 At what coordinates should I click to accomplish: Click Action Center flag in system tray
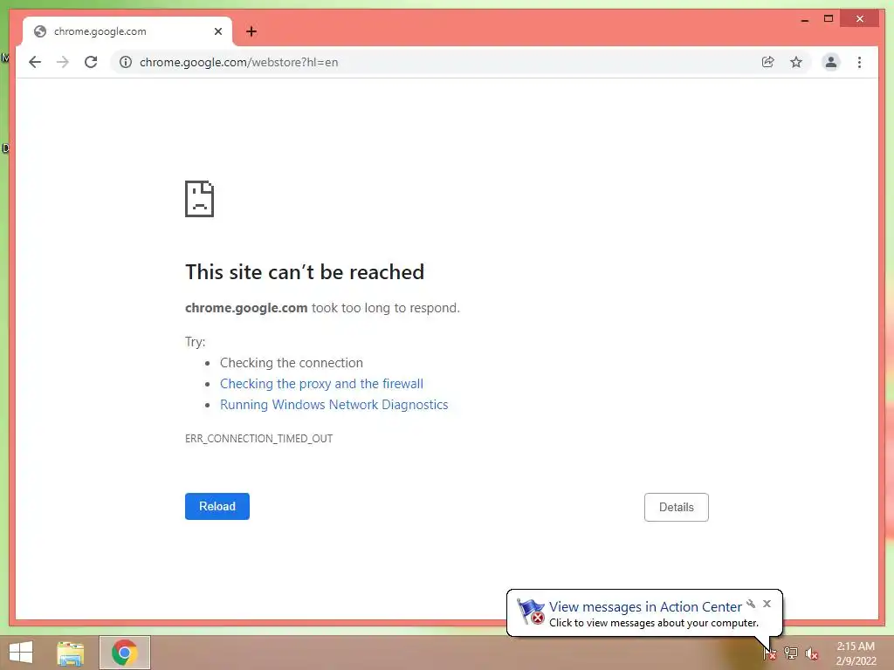click(770, 653)
